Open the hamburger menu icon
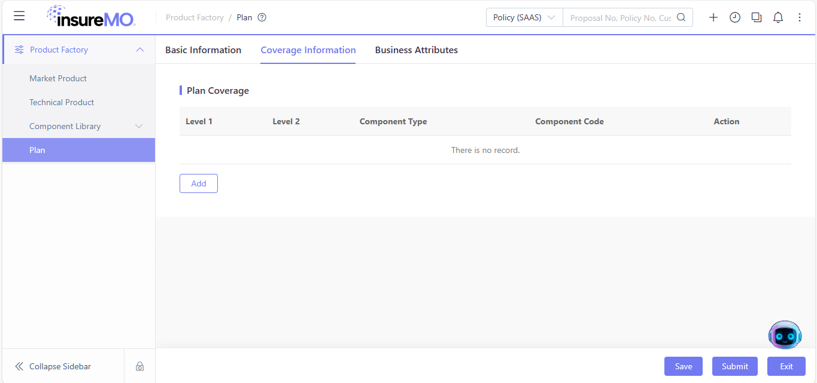Viewport: 817px width, 383px height. 19,16
